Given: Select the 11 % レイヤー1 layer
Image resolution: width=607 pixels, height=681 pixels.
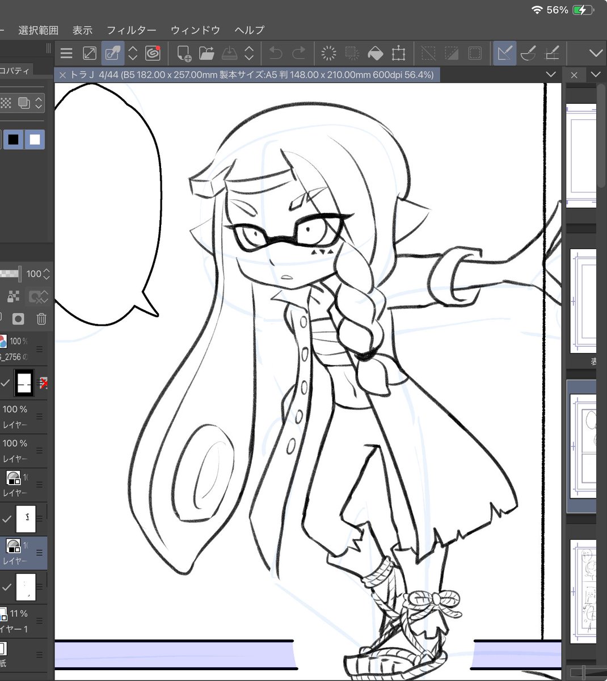Looking at the screenshot, I should tap(23, 621).
